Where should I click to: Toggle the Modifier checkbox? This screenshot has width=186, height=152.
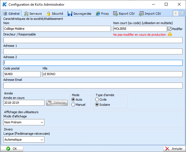pos(169,29)
